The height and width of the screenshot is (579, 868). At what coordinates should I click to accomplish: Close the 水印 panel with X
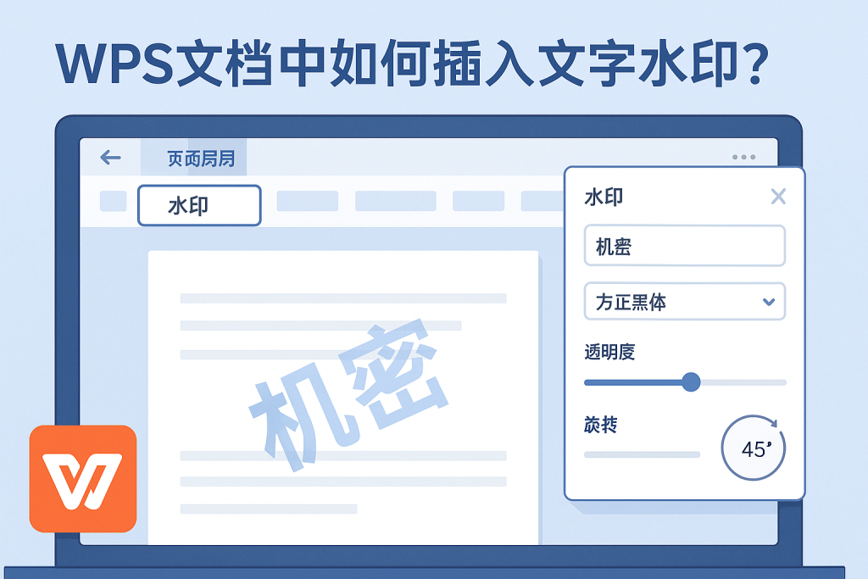[778, 196]
